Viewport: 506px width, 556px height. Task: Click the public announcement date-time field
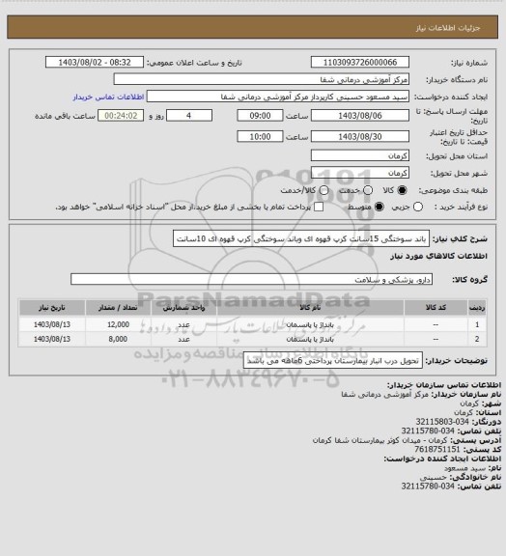pyautogui.click(x=95, y=62)
